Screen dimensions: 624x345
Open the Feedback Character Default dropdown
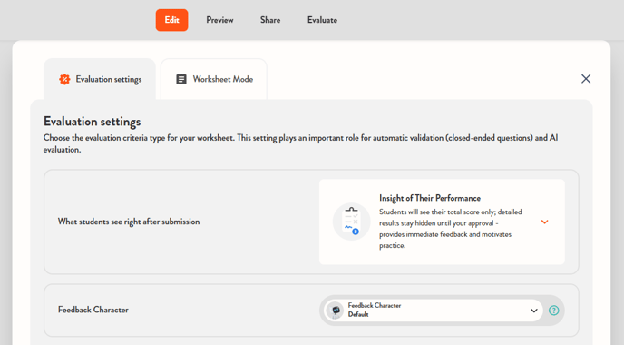[x=434, y=310]
